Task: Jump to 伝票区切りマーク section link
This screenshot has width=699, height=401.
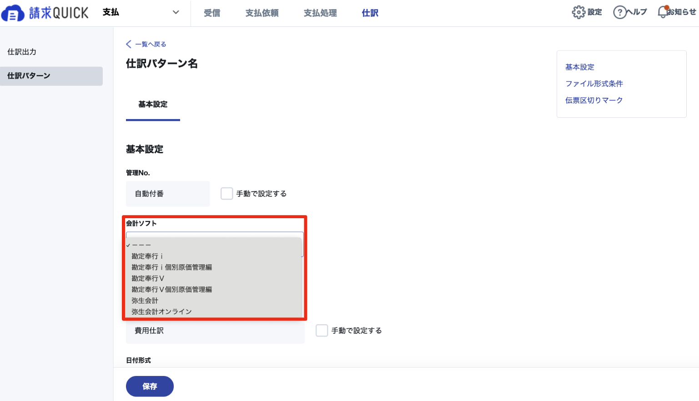Action: (x=594, y=100)
